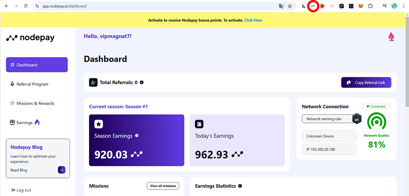Click the 81% network quality value
This screenshot has width=409, height=196.
[x=377, y=144]
